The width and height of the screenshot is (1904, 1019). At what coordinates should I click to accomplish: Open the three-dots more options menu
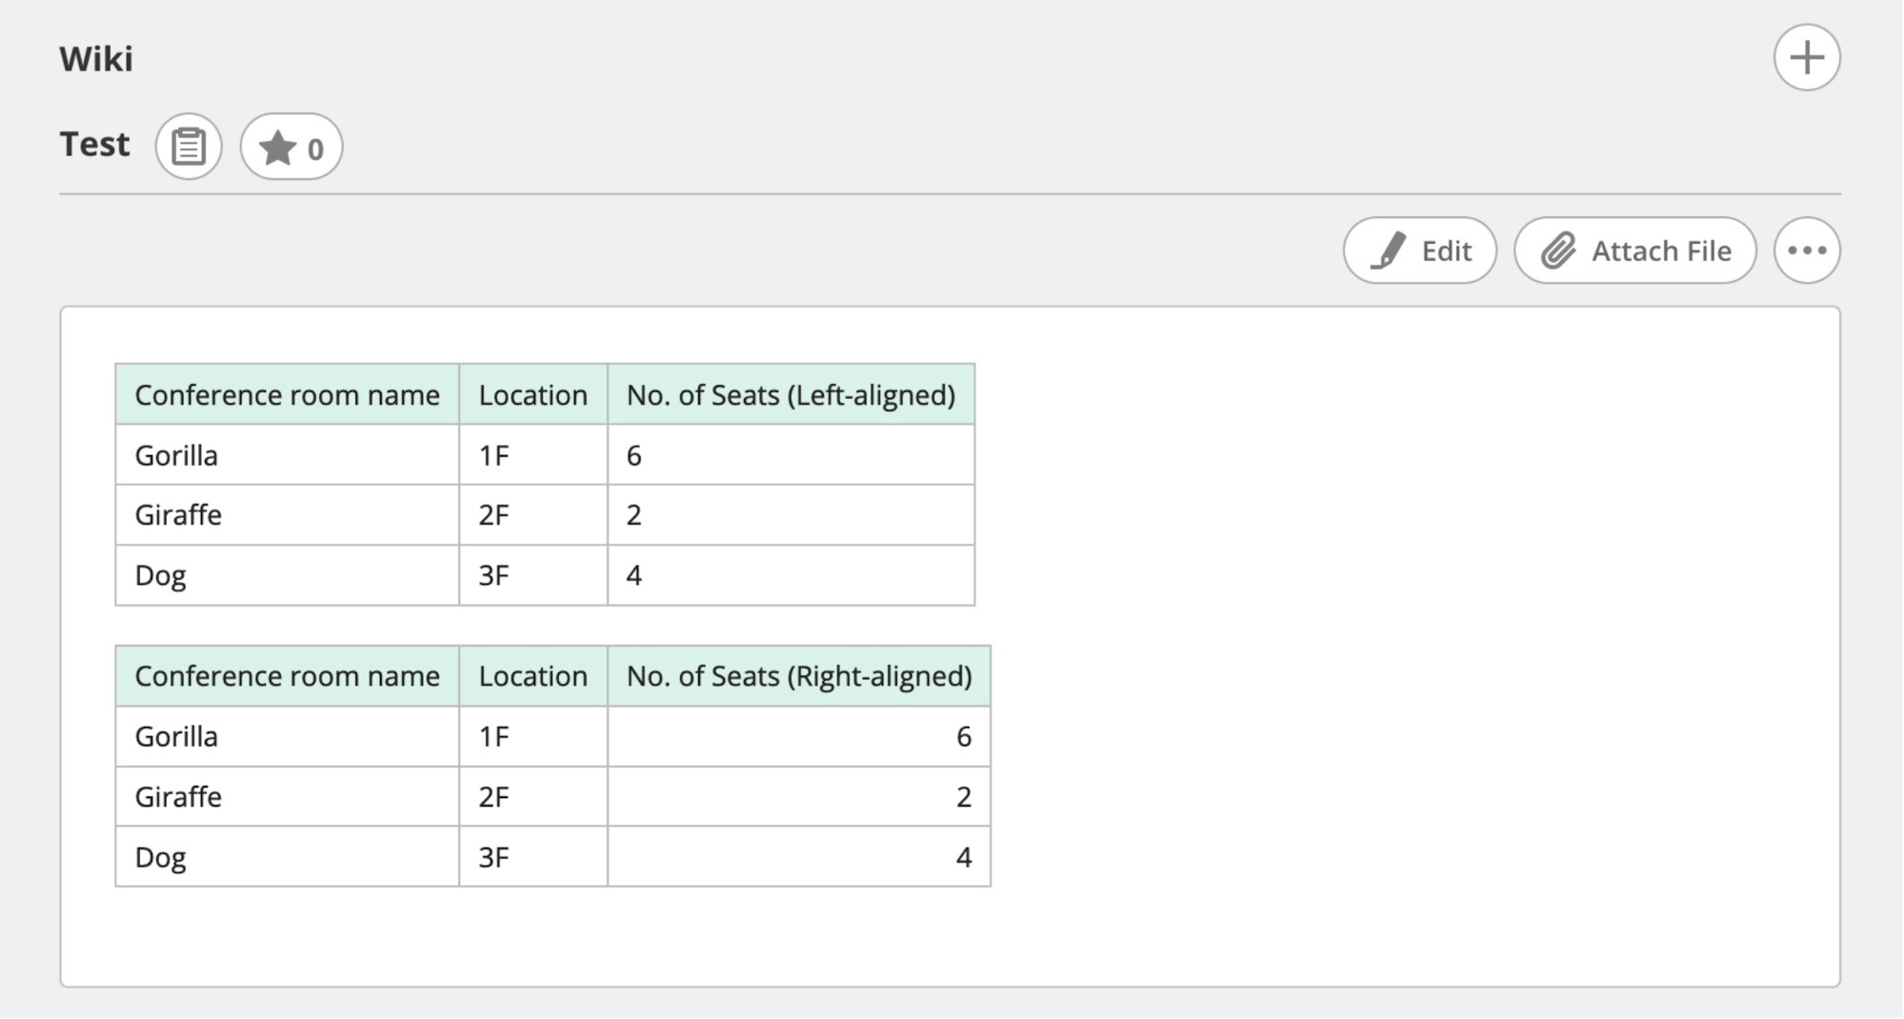pos(1806,250)
